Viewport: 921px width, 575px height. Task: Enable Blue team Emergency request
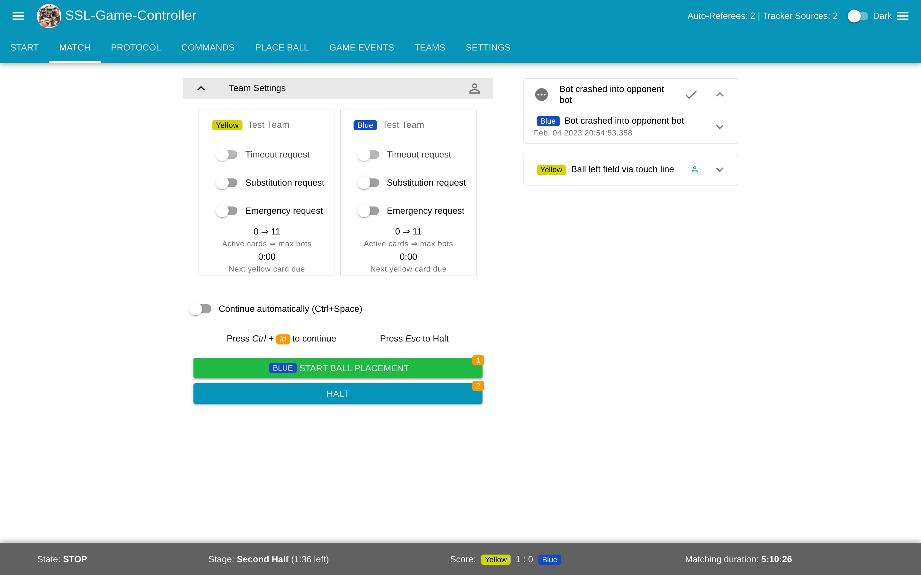368,211
